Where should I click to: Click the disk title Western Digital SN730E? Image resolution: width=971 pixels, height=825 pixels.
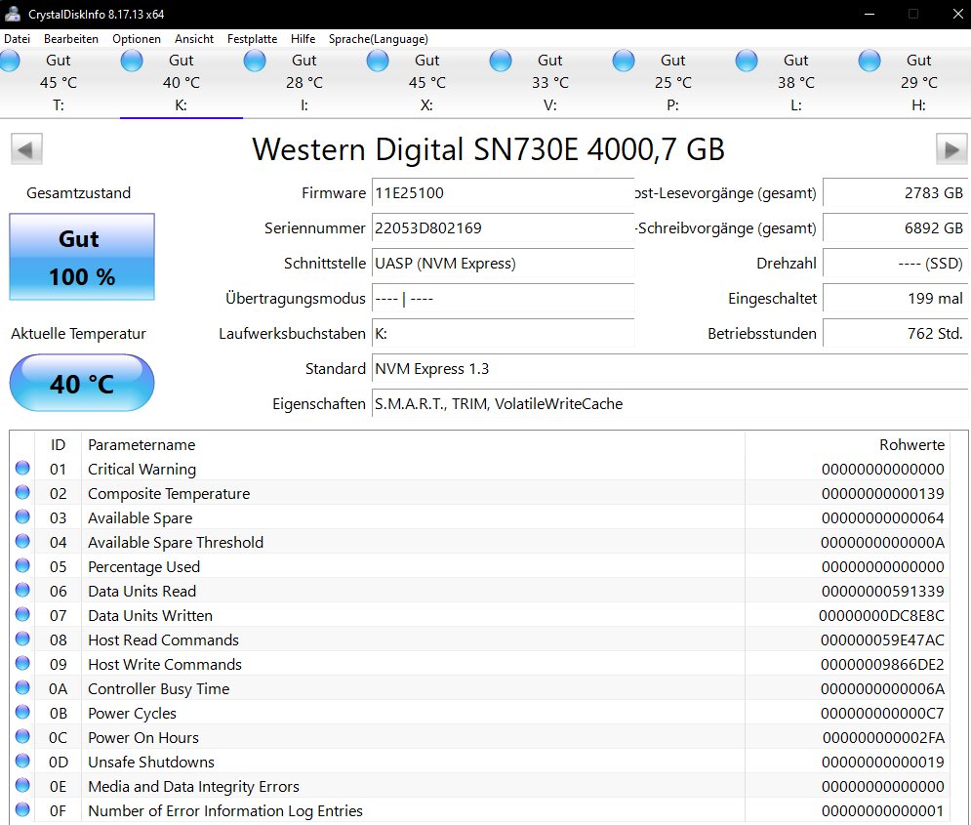coord(488,149)
